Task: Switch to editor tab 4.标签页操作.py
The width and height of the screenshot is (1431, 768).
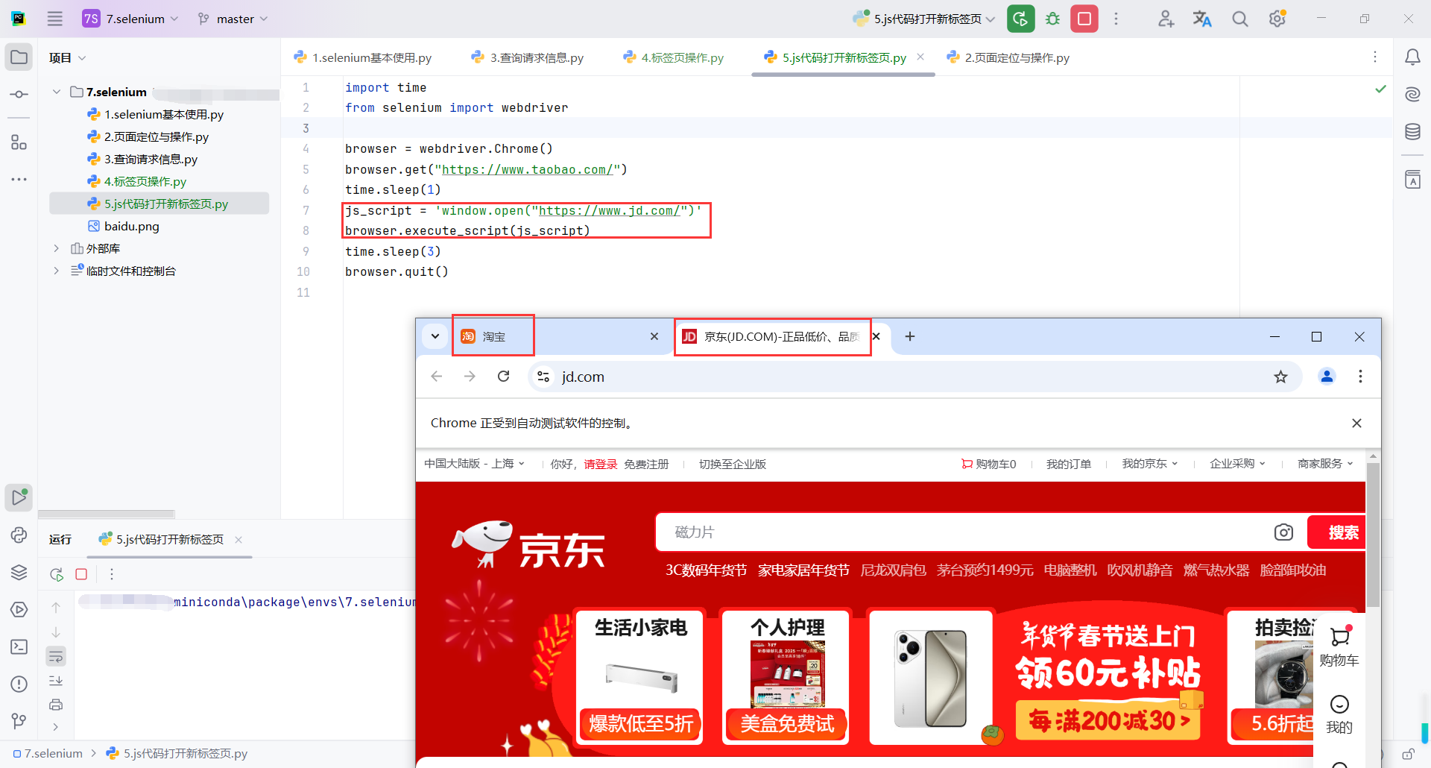Action: pos(674,57)
